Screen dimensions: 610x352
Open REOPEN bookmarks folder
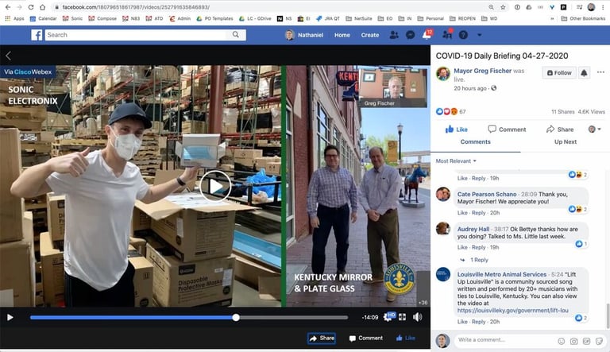(462, 18)
